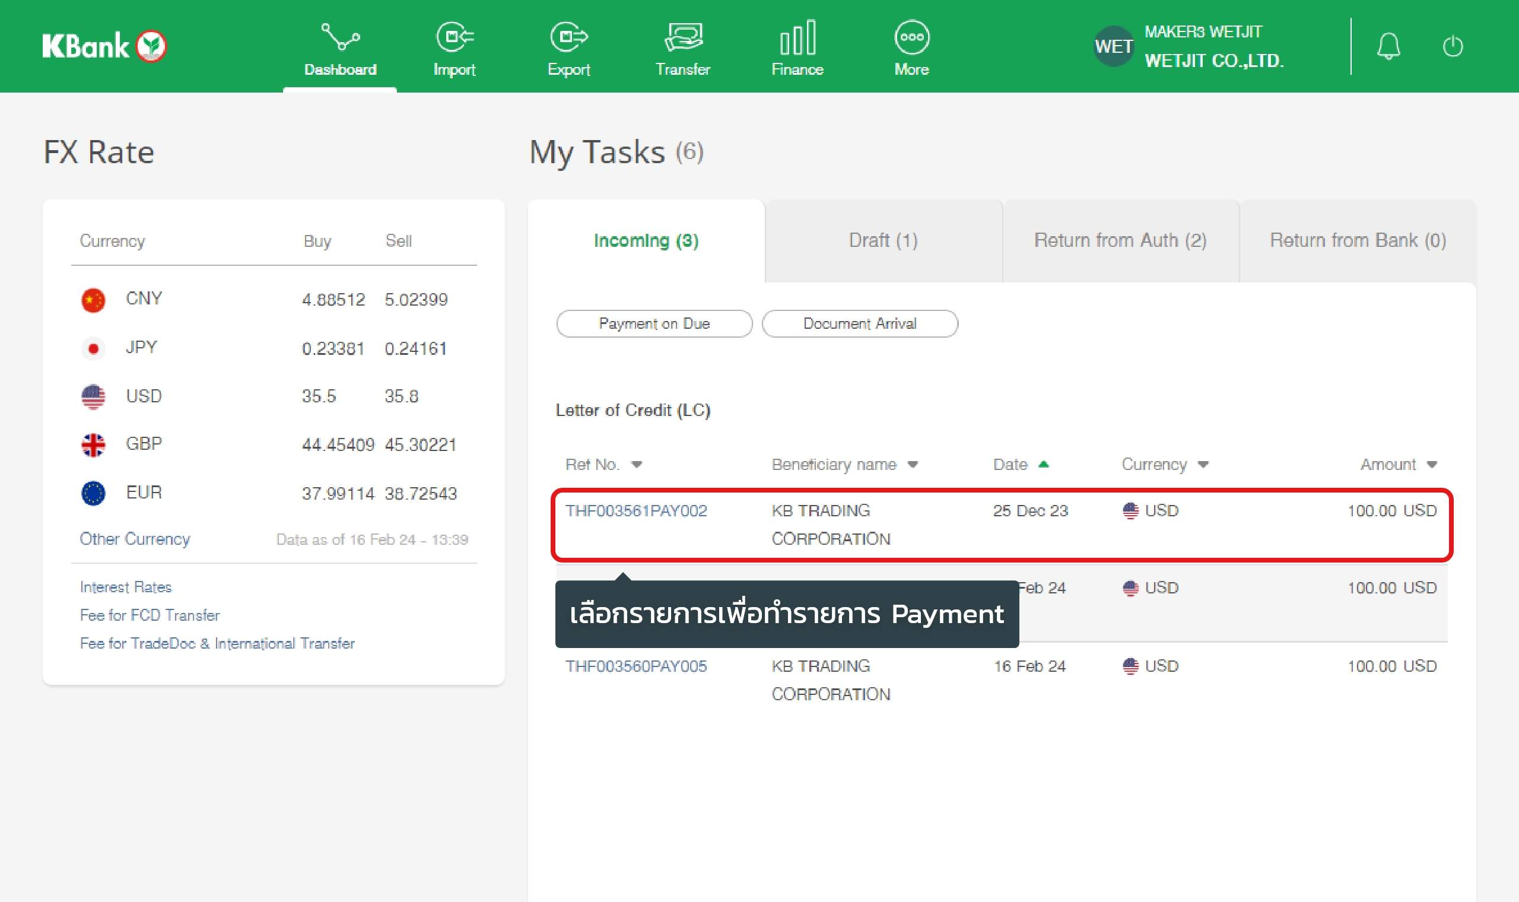Open the Export menu icon

pyautogui.click(x=568, y=38)
